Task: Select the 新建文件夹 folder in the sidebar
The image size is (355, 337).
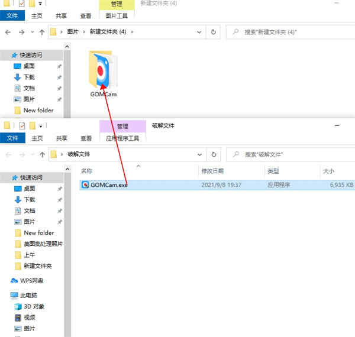Action: click(x=38, y=266)
